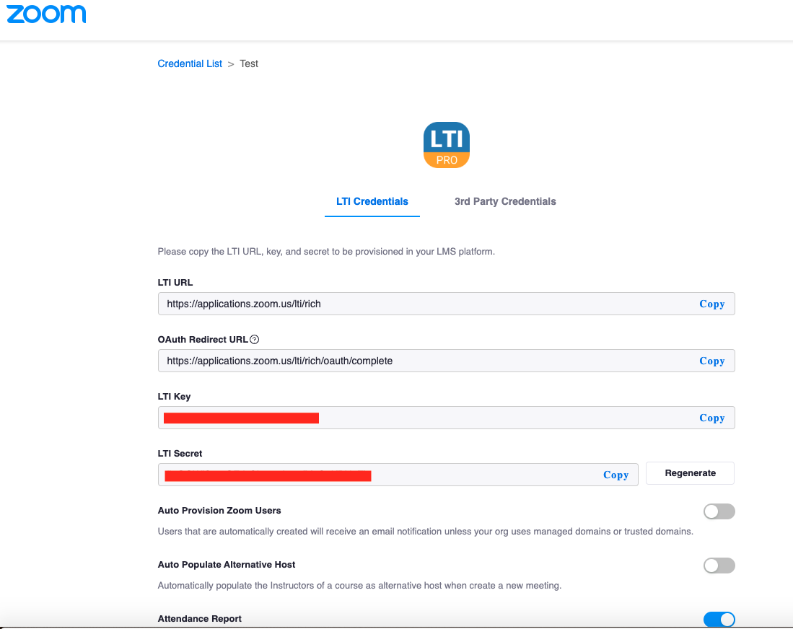Copy the LTI Secret
Viewport: 793px width, 629px height.
(616, 475)
